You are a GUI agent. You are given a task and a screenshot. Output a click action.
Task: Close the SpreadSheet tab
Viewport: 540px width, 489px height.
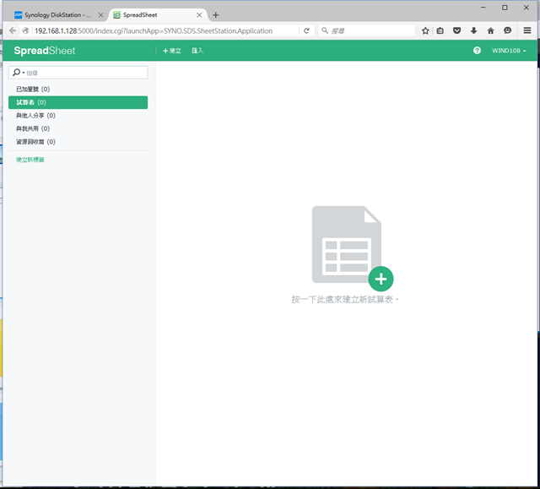click(199, 15)
